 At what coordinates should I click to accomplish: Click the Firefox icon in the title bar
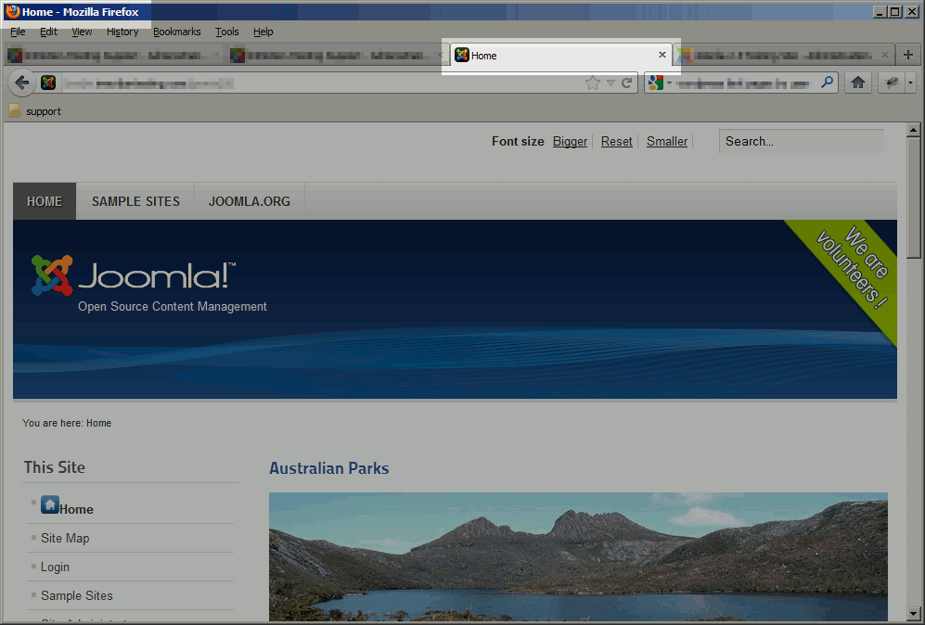coord(12,12)
